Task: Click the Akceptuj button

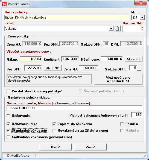Action: click(133, 59)
